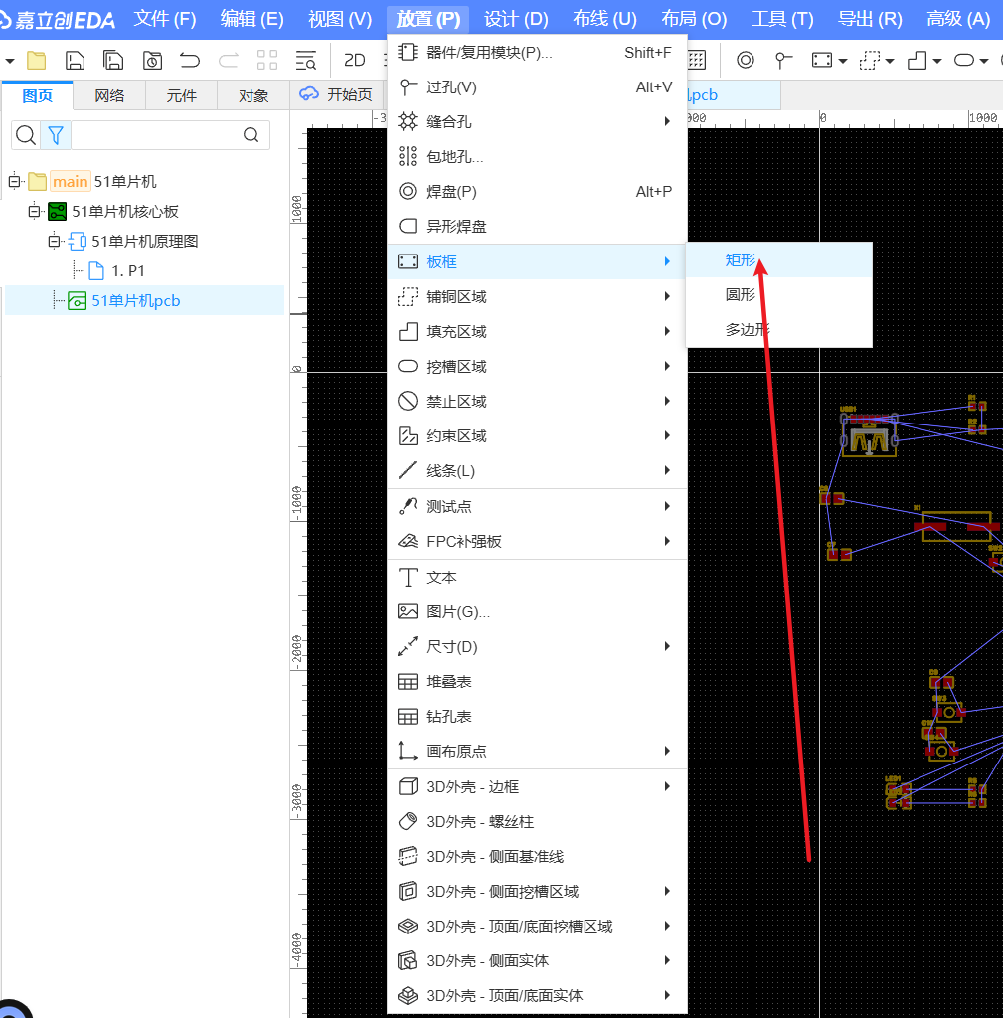
Task: Choose 矩形 board outline option
Action: pyautogui.click(x=779, y=259)
